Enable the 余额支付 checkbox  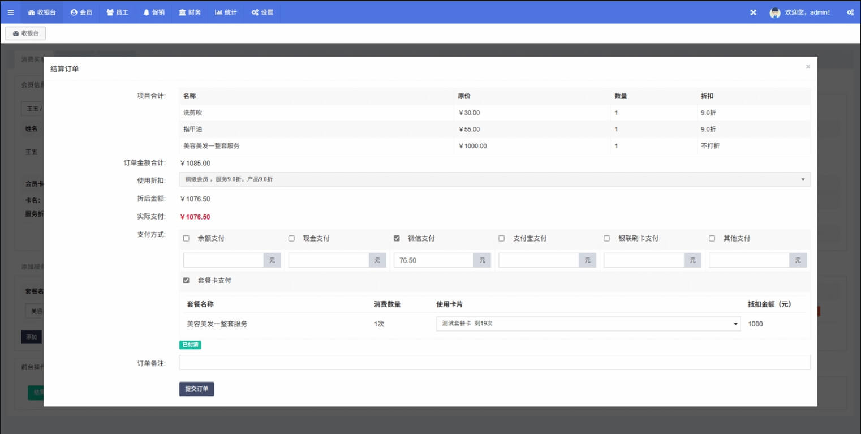[x=186, y=238]
